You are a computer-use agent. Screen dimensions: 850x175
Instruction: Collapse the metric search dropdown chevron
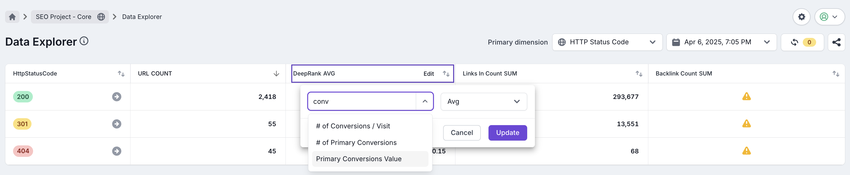click(x=425, y=101)
